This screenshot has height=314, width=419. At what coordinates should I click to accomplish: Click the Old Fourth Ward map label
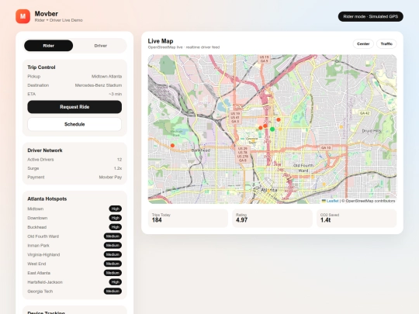pos(303,168)
